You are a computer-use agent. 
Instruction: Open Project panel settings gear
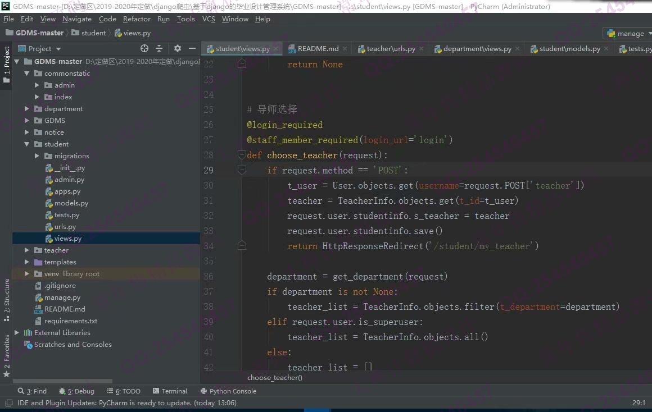coord(178,49)
